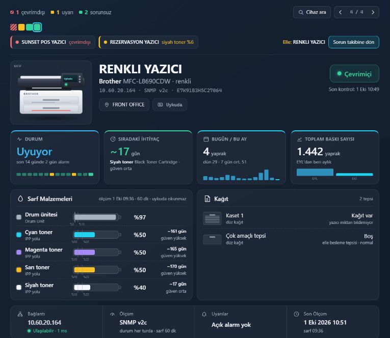This screenshot has width=390, height=338.
Task: Click the calendar icon in BUGÜN / BU AY card
Action: [206, 139]
